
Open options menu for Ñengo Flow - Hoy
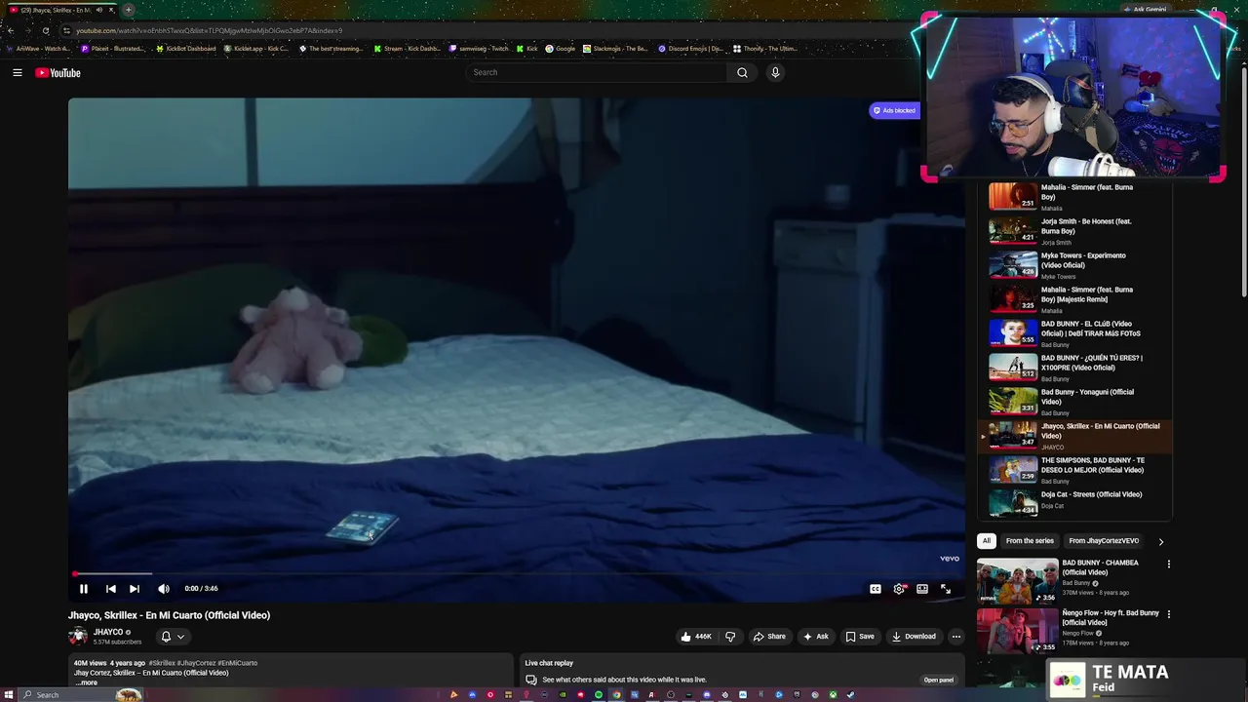1168,614
